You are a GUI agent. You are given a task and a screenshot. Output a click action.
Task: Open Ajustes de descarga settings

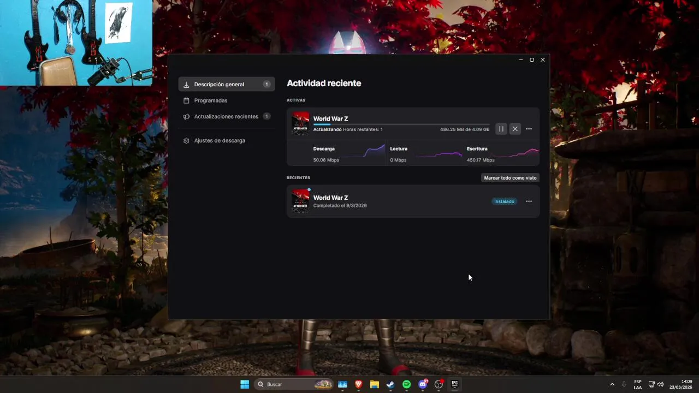[x=227, y=140]
